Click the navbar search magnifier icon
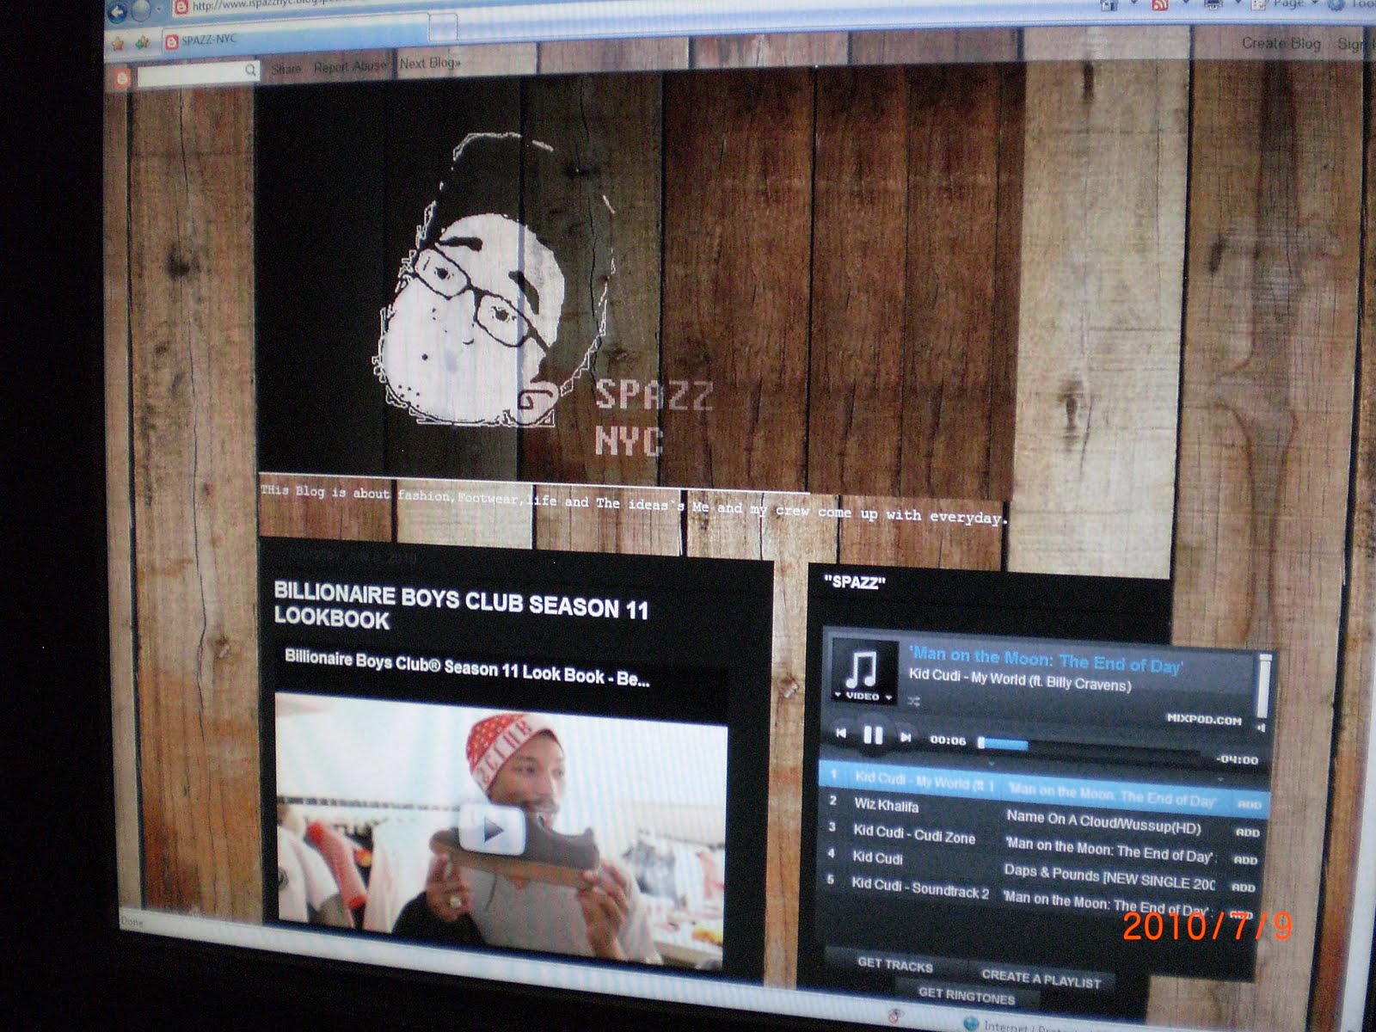The height and width of the screenshot is (1032, 1376). click(250, 71)
